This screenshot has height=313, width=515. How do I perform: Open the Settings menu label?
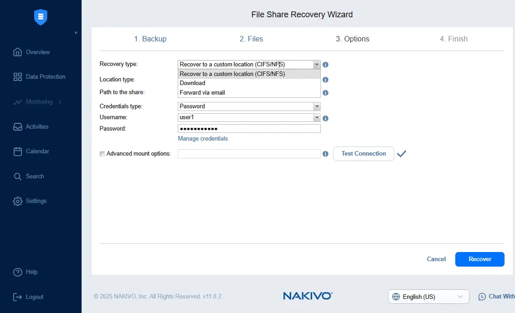[x=36, y=201]
